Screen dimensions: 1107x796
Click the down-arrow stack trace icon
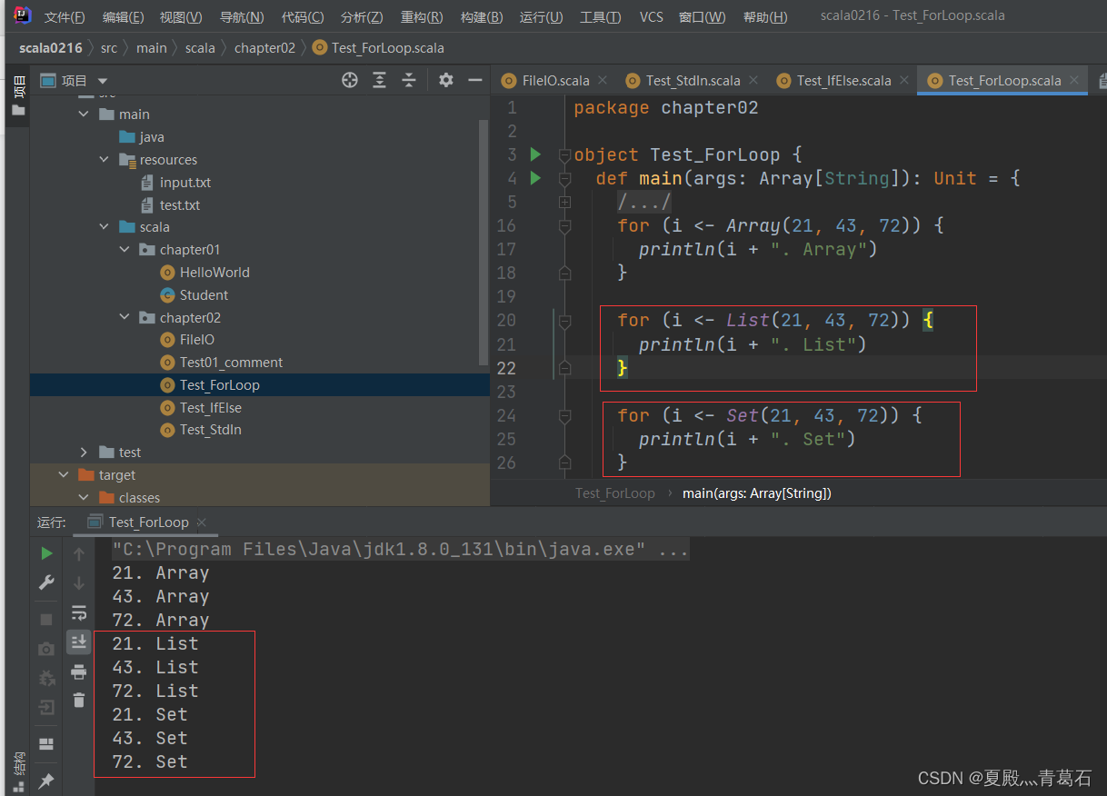[79, 582]
